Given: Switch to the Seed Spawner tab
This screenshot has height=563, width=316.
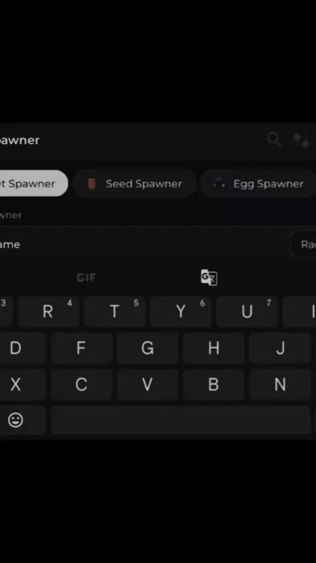Looking at the screenshot, I should click(134, 183).
